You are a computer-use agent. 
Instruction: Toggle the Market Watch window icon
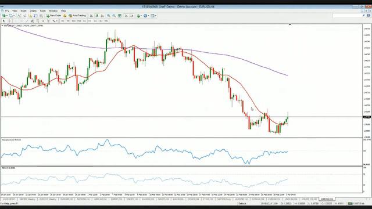point(20,16)
